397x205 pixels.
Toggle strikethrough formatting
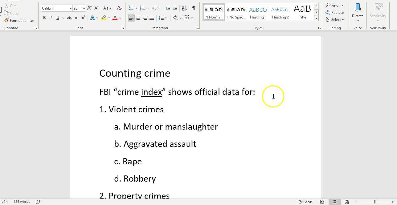(x=69, y=18)
